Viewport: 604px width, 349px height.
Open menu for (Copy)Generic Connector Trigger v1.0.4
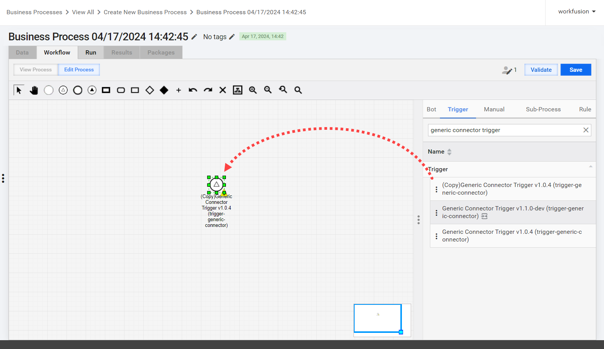[x=436, y=189]
